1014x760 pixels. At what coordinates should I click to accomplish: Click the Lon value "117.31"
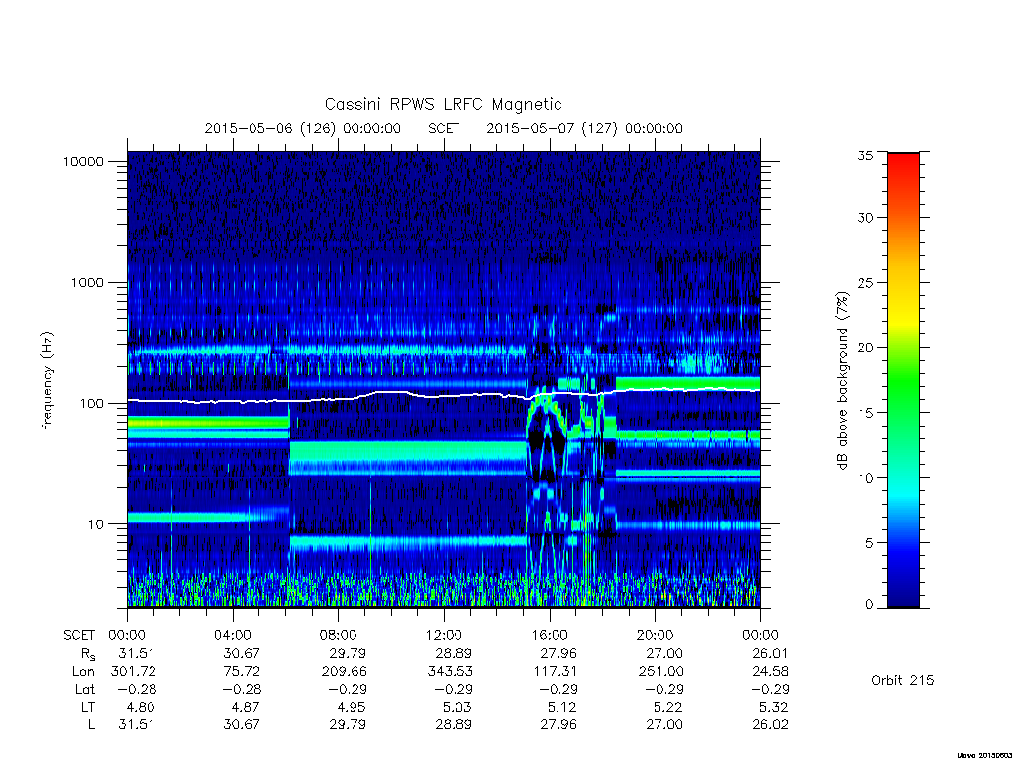[x=555, y=672]
